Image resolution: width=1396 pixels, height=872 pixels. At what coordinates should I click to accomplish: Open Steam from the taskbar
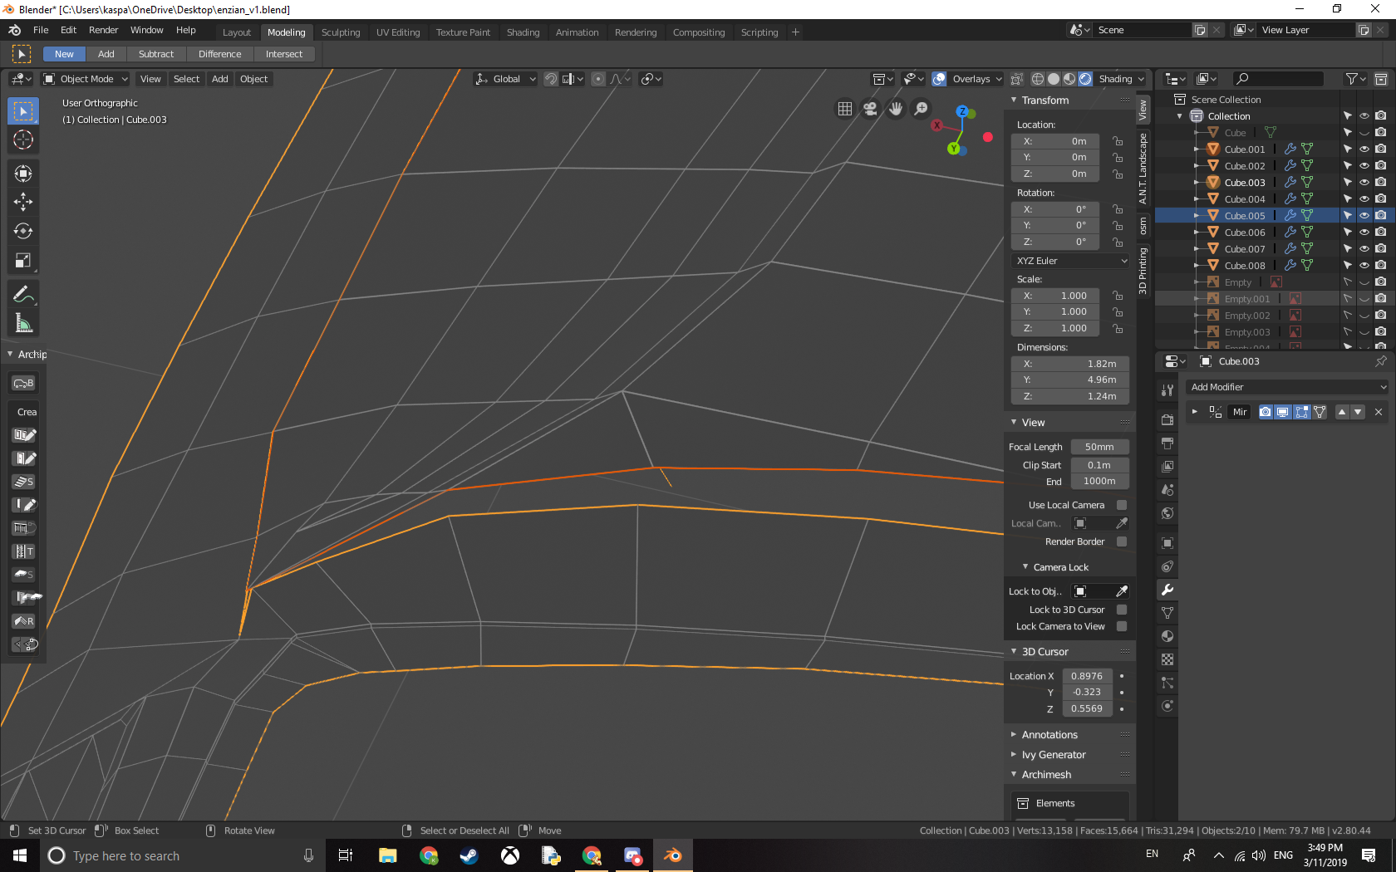469,855
